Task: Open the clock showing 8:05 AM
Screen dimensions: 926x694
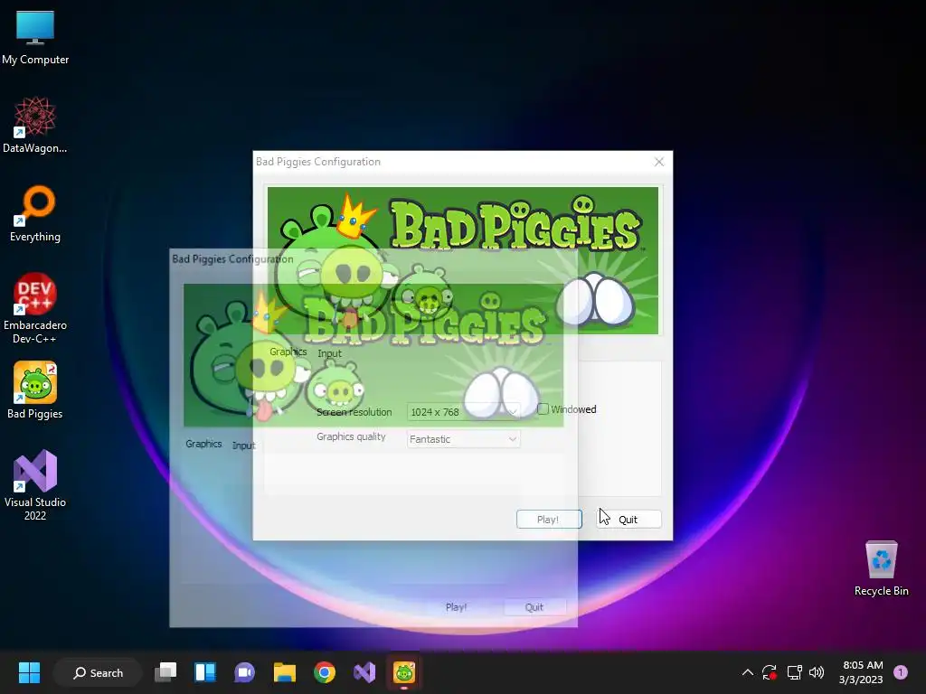Action: pyautogui.click(x=861, y=672)
